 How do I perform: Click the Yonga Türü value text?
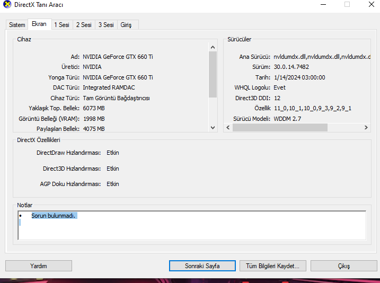coord(118,77)
